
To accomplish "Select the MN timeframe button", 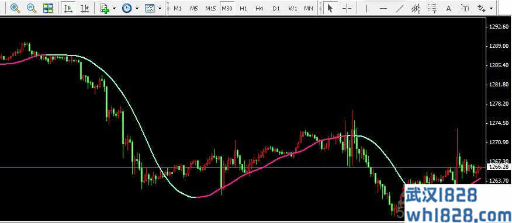I will pos(308,9).
